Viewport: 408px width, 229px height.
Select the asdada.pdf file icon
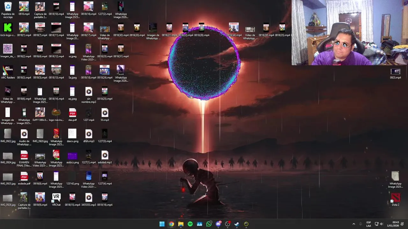[x=24, y=178]
